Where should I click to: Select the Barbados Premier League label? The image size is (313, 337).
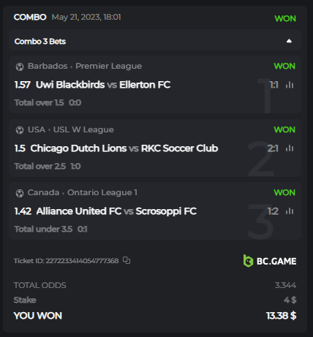[85, 66]
